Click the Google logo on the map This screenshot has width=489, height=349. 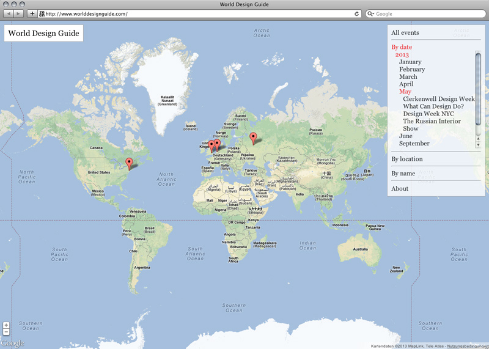(x=12, y=343)
